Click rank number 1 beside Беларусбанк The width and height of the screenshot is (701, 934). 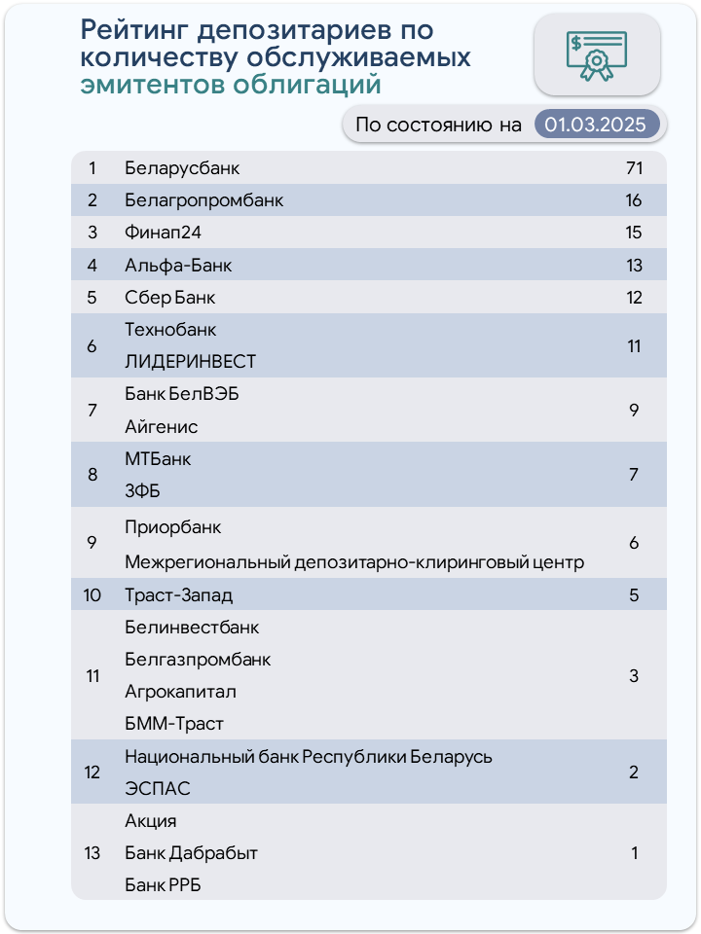92,168
